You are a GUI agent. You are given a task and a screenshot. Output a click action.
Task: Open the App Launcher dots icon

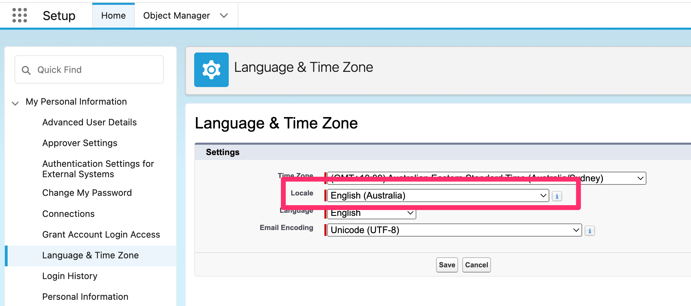[x=20, y=15]
